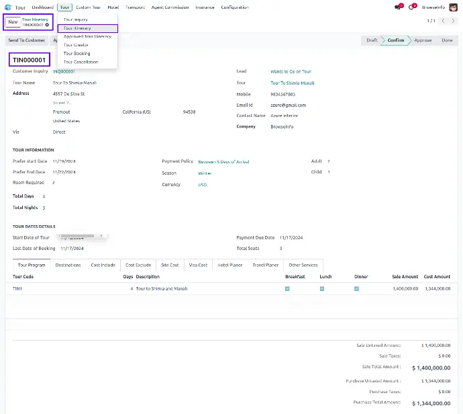Go to the next record arrow
This screenshot has width=463, height=414.
click(x=453, y=22)
